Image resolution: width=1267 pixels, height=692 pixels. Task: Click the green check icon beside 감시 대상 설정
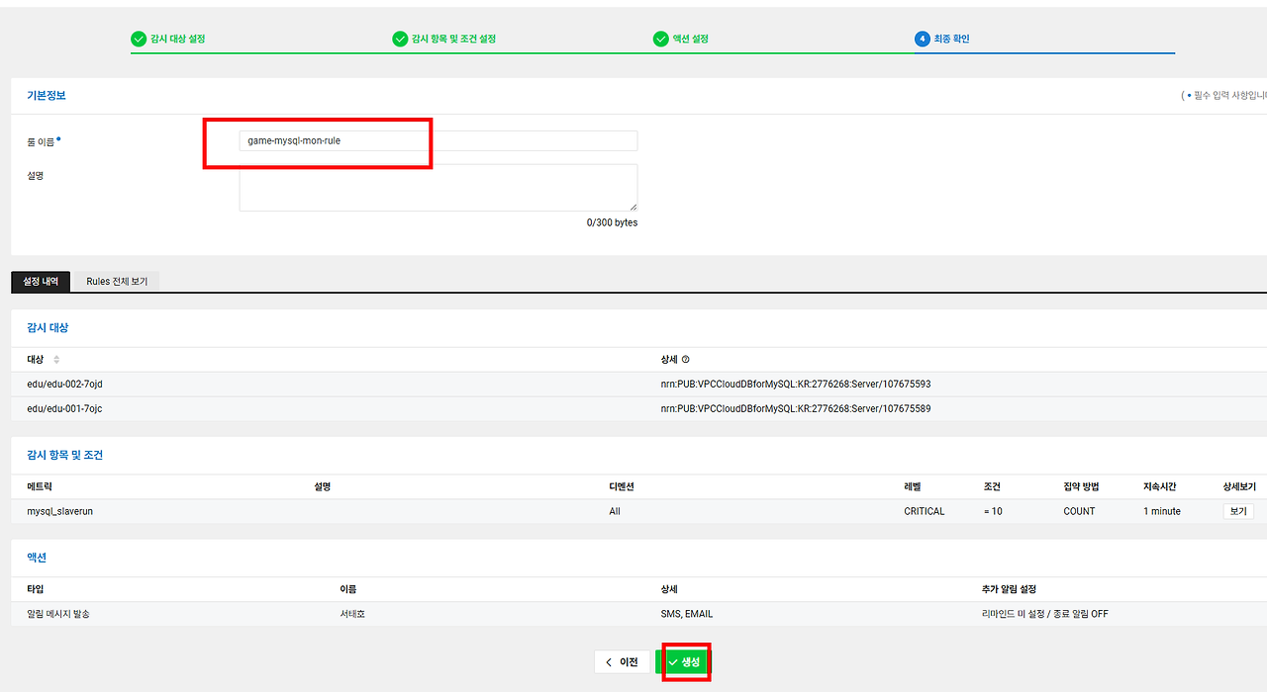click(139, 40)
